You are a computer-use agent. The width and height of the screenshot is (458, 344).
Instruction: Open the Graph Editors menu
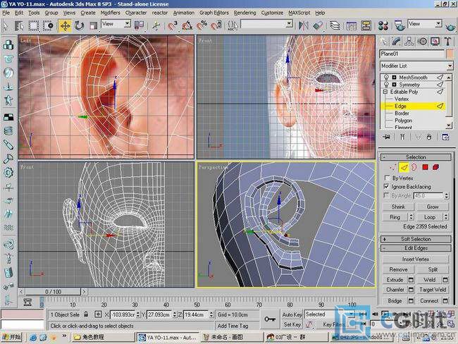click(x=214, y=13)
